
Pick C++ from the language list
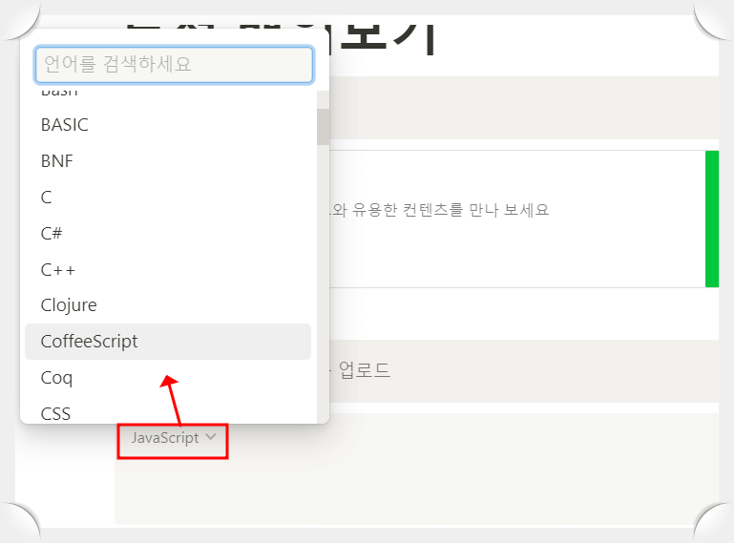point(168,270)
